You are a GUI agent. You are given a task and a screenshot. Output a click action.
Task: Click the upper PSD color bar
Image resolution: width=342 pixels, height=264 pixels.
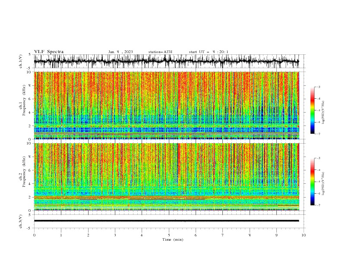(312, 110)
